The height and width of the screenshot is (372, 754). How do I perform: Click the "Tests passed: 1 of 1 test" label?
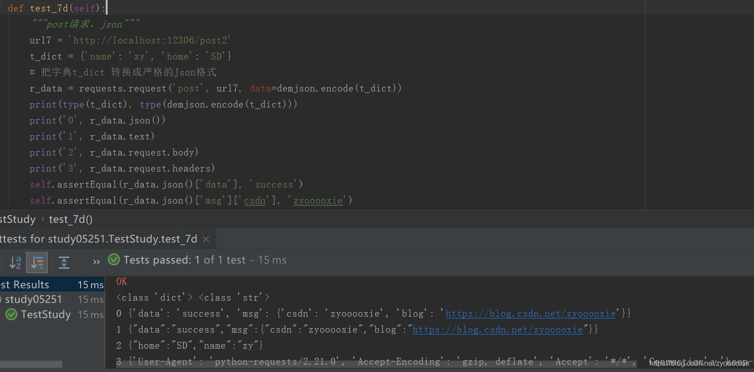pos(184,260)
